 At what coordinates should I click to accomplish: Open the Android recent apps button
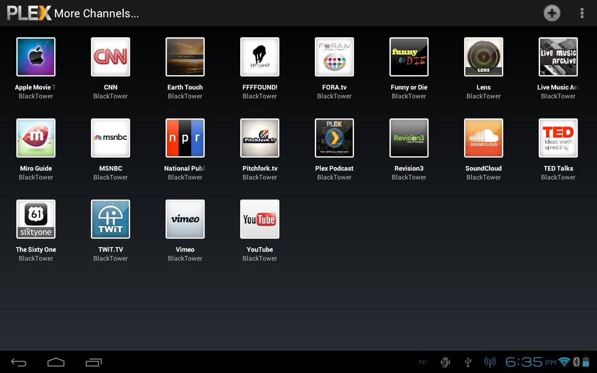coord(94,363)
